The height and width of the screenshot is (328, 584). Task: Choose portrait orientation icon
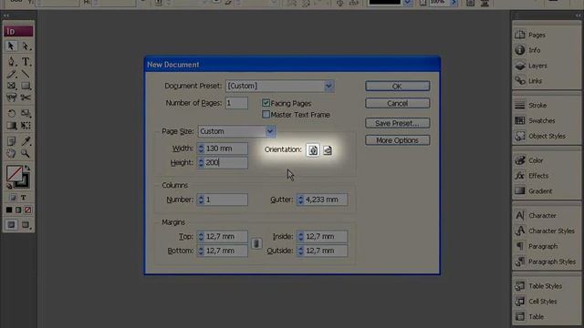pos(313,149)
